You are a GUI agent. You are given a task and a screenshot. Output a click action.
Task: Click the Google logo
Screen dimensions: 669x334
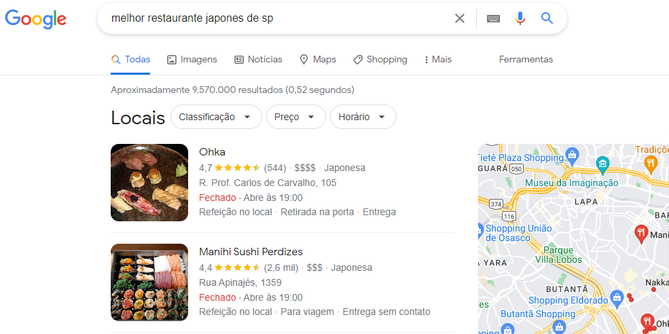[35, 19]
